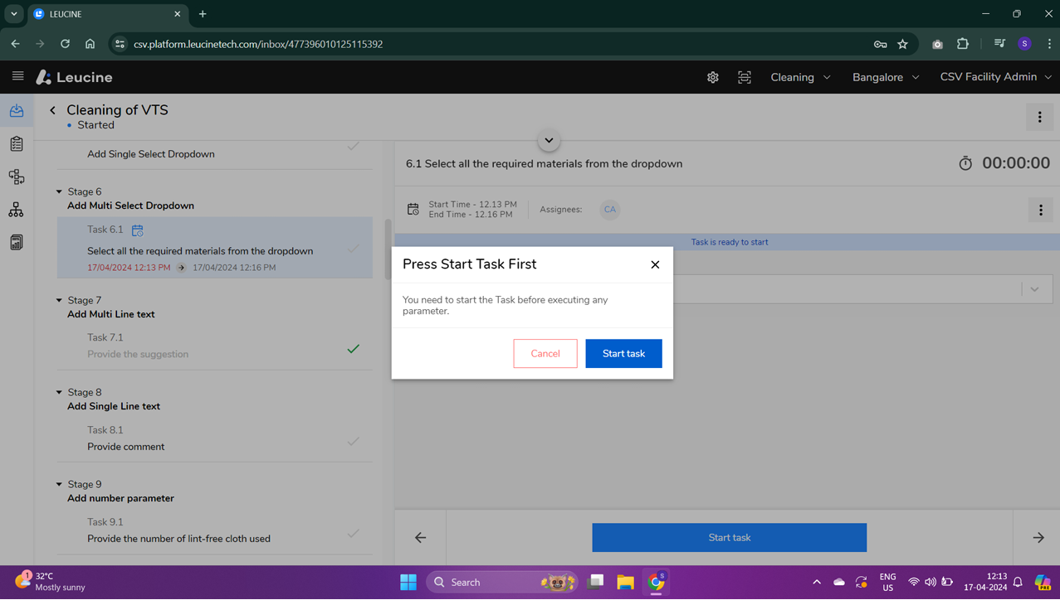Collapse the Stage 6 section

point(58,191)
